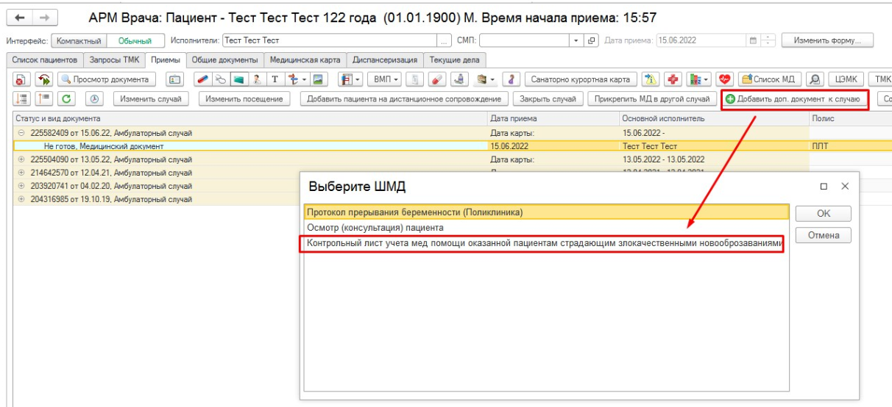Select Осмотр (консультация) пациента in list

tap(375, 228)
